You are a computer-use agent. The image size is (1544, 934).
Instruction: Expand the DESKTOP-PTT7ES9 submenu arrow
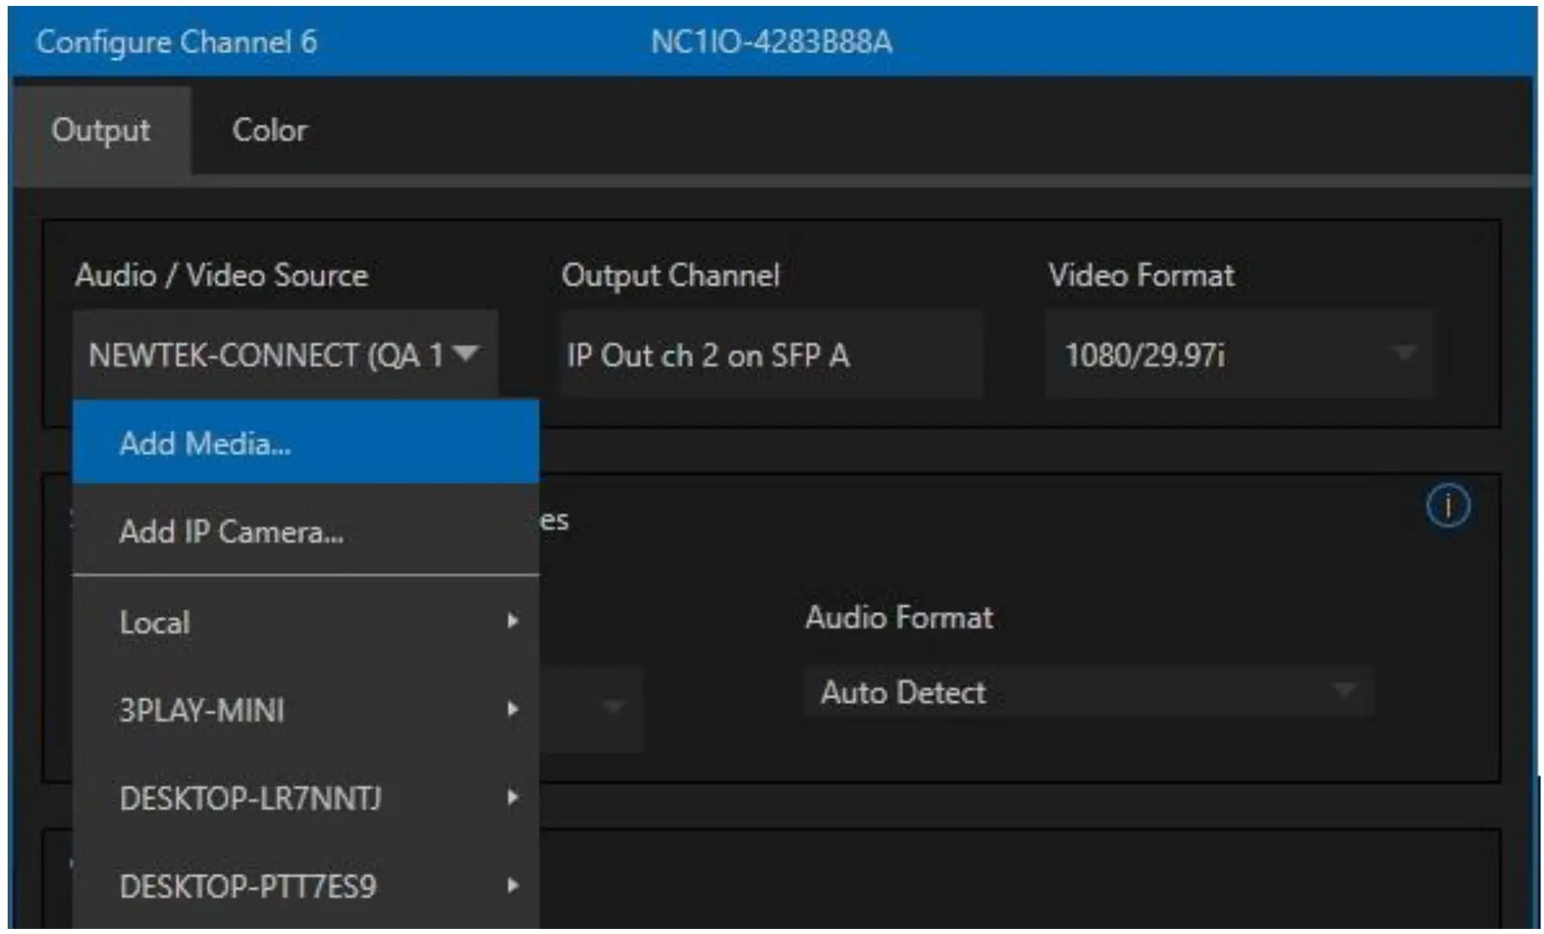tap(514, 886)
